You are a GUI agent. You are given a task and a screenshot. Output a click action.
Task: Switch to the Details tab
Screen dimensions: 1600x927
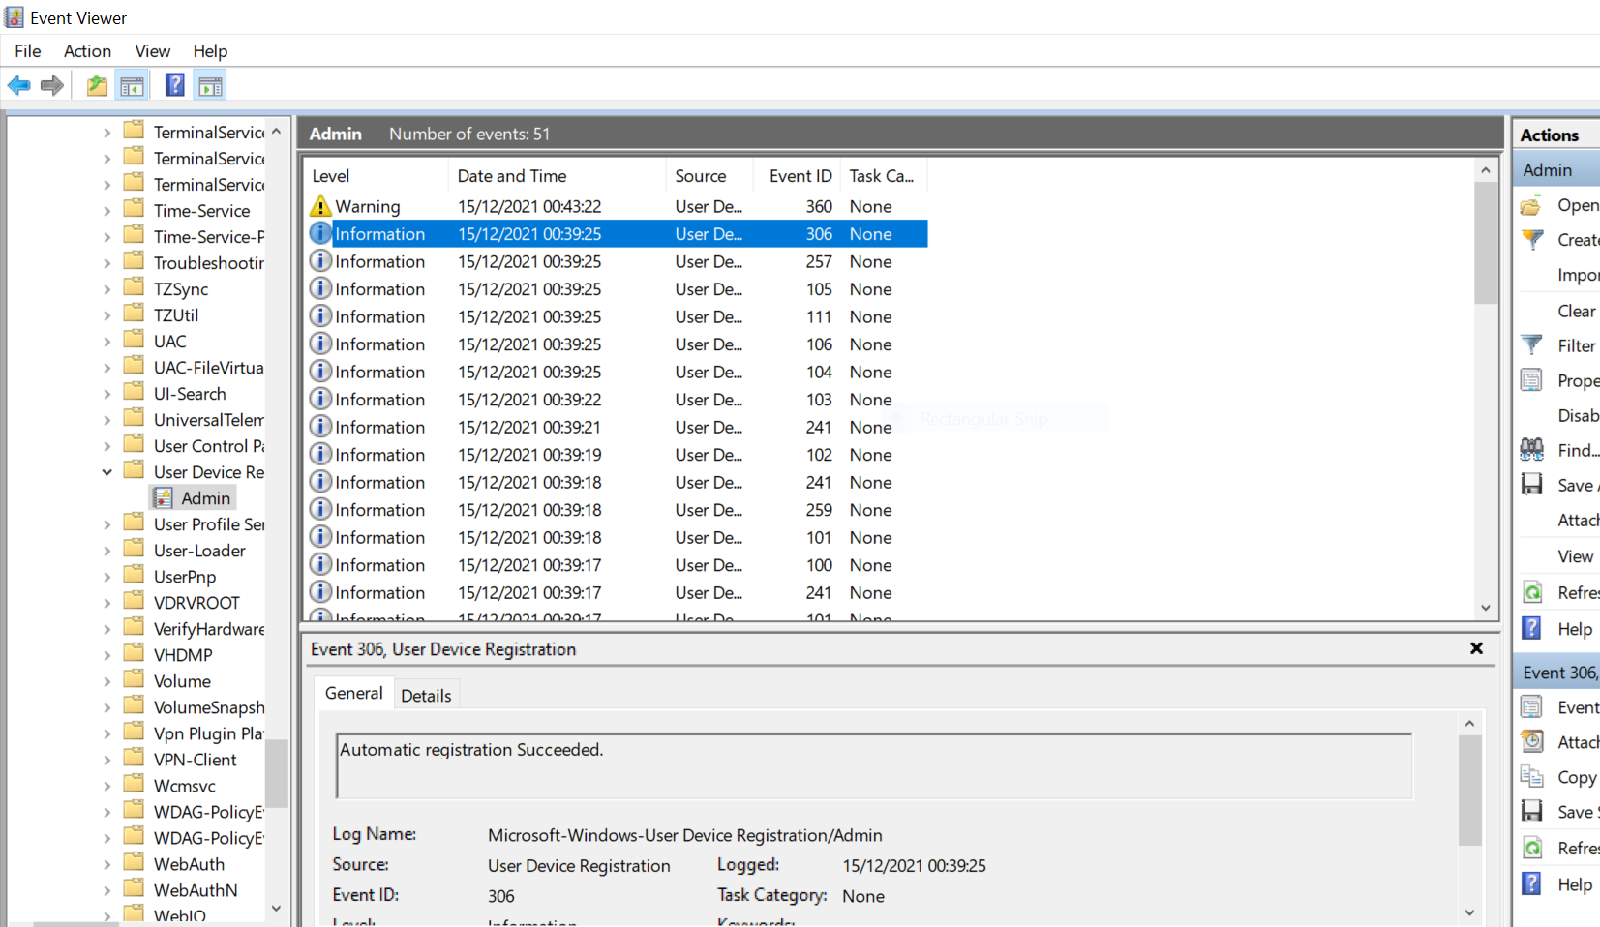[x=426, y=694]
